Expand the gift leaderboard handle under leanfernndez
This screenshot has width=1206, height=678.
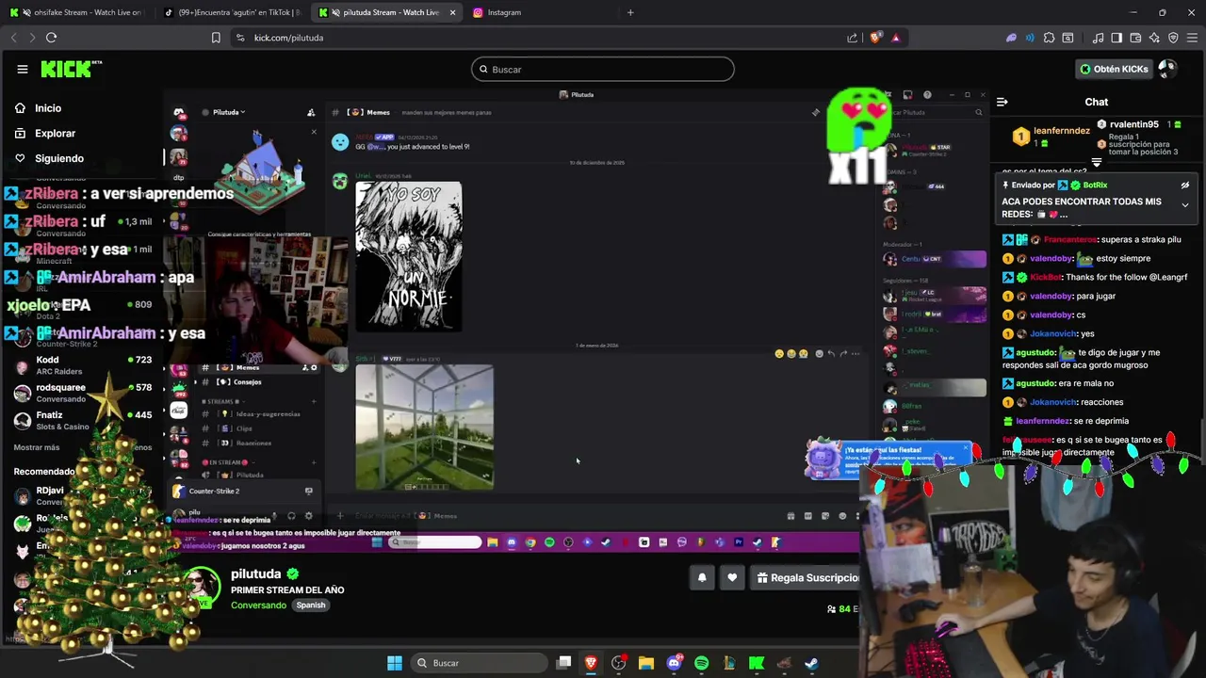1096,163
